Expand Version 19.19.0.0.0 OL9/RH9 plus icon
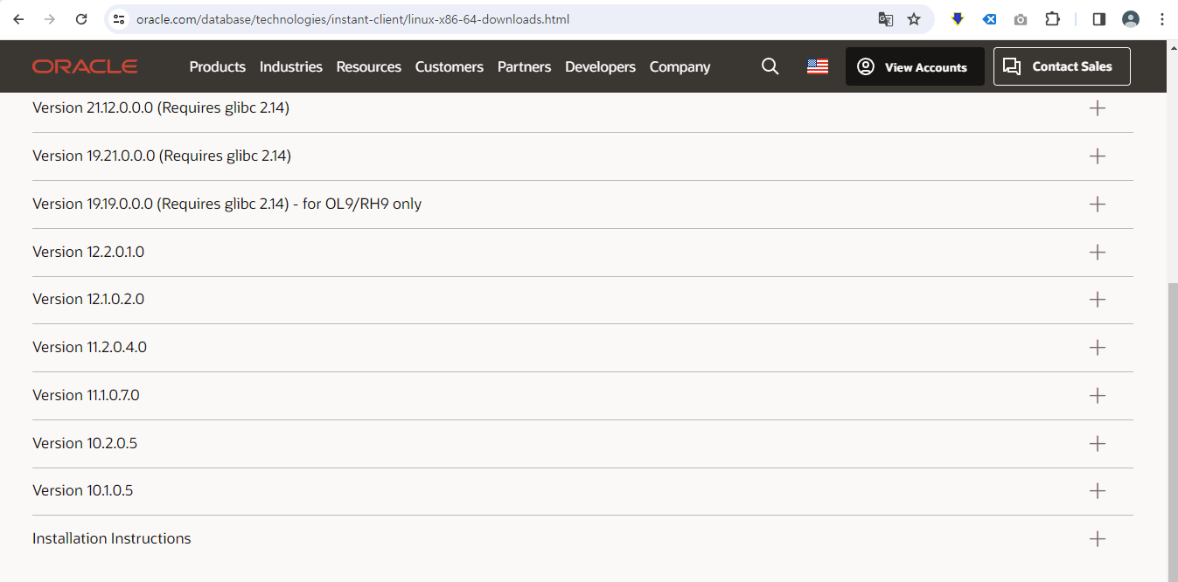The height and width of the screenshot is (582, 1178). coord(1098,204)
